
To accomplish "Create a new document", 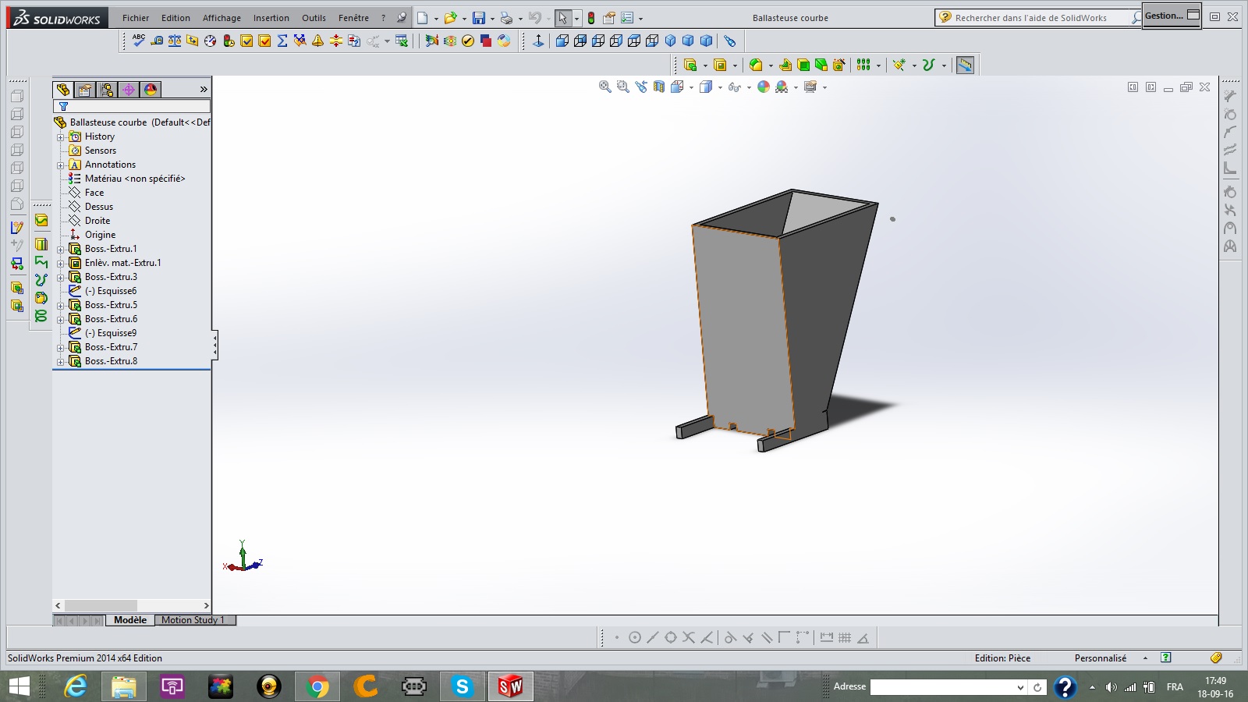I will click(422, 18).
